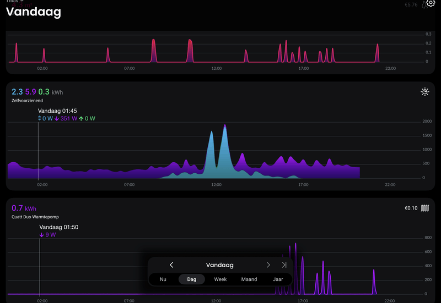Go to previous day with left chevron
This screenshot has width=441, height=303.
click(171, 265)
